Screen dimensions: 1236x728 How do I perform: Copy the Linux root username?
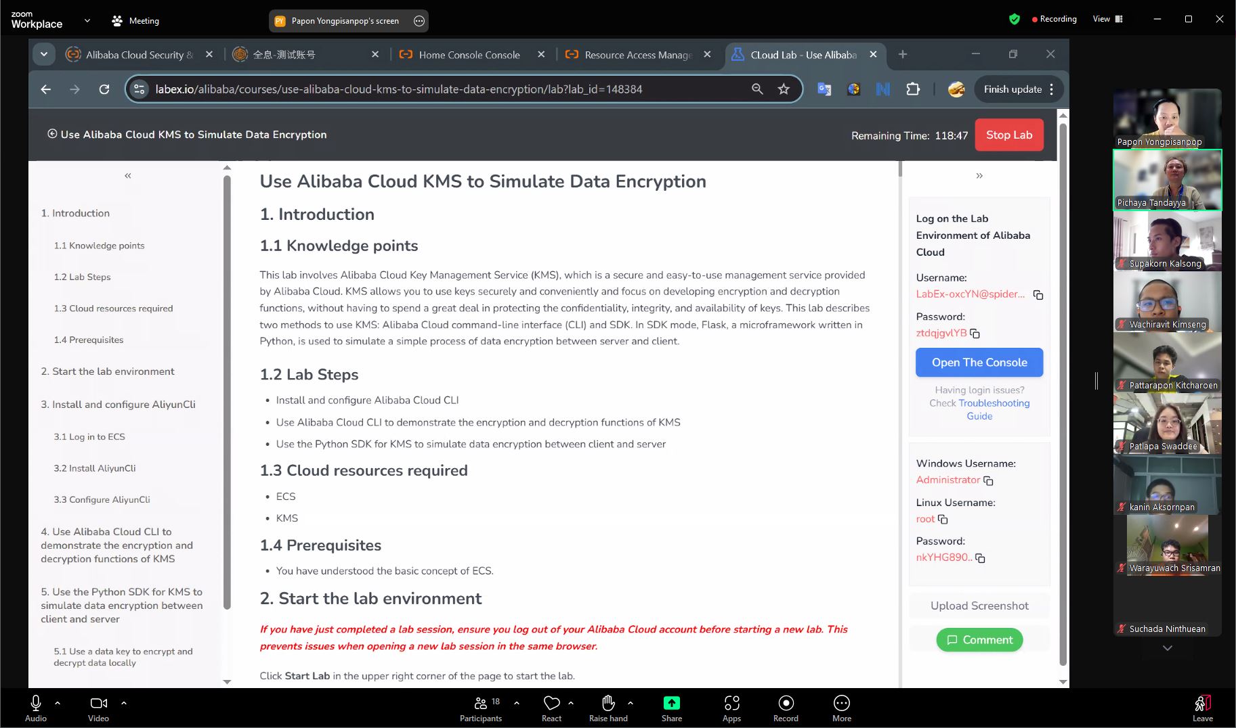943,520
